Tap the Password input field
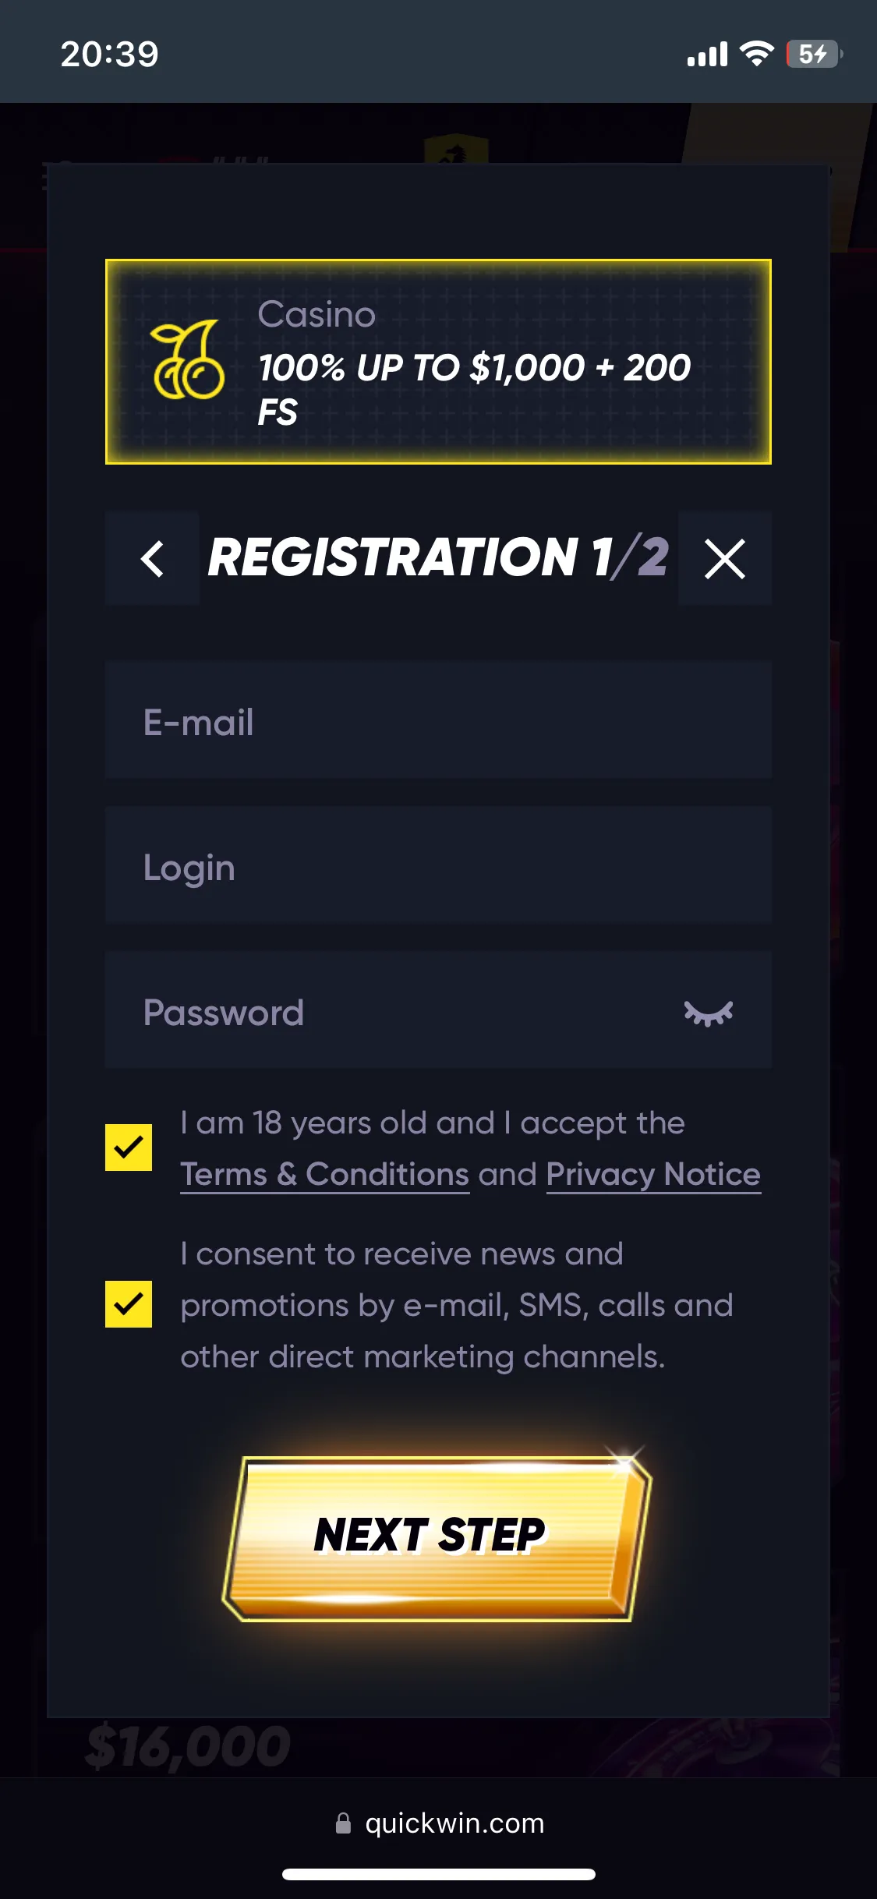 click(390, 1010)
